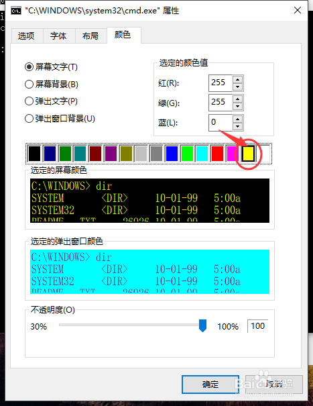Increase the 绿(G) value with up arrow

[x=237, y=99]
